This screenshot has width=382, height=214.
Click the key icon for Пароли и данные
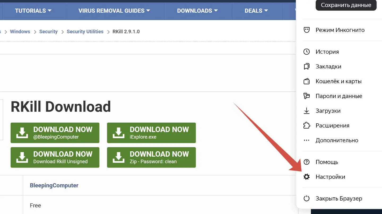[307, 96]
